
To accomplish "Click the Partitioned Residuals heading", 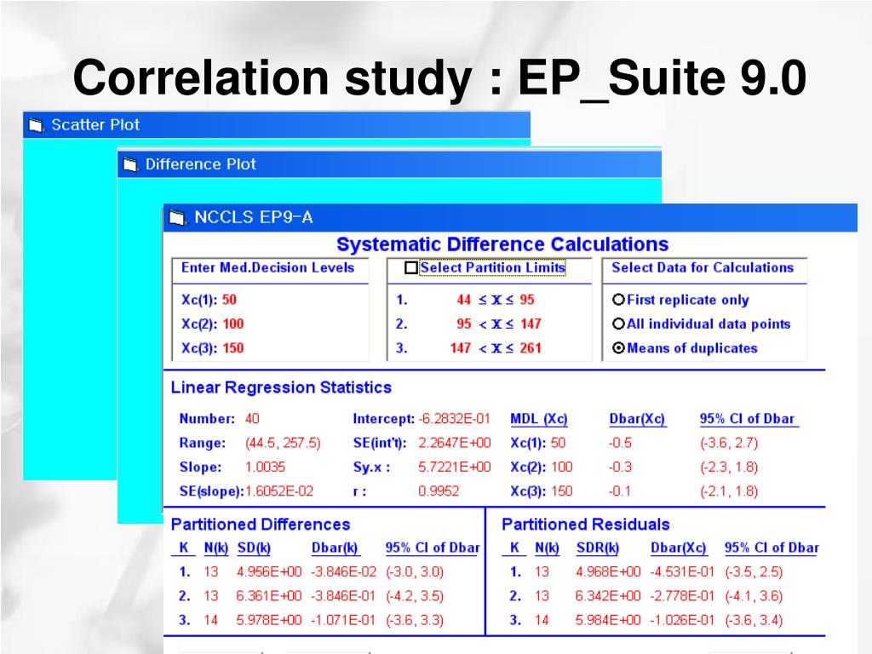I will click(586, 525).
